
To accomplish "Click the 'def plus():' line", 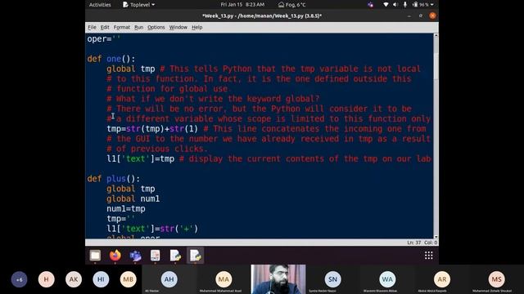I will 114,179.
